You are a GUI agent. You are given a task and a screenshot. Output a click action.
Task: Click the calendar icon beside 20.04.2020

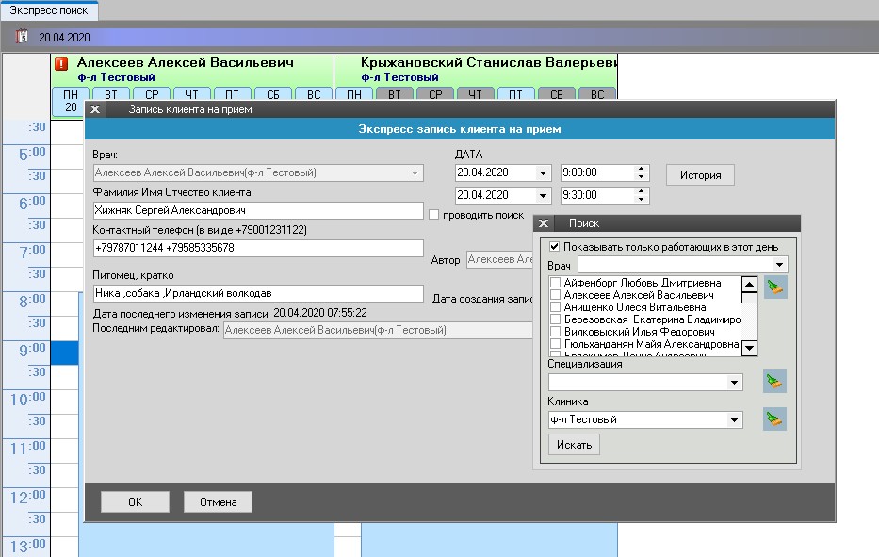(23, 37)
